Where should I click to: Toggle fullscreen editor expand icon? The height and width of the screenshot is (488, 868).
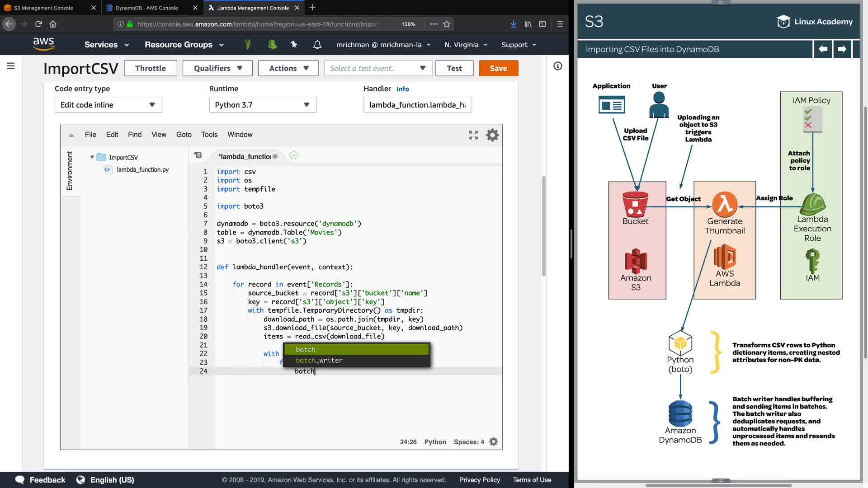(473, 135)
